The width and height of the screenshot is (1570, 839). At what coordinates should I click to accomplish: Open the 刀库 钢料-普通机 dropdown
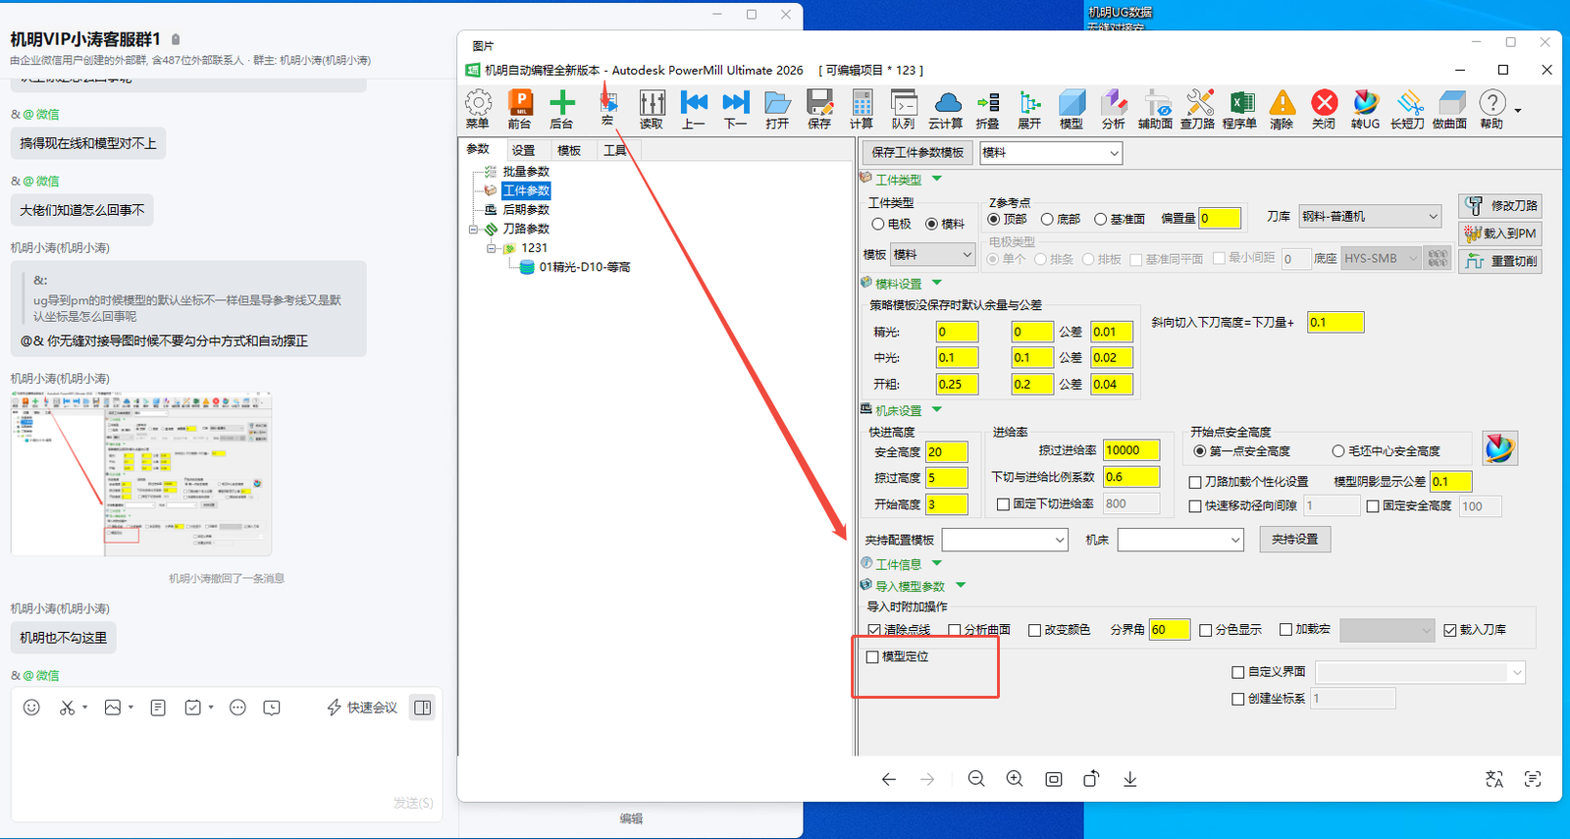pos(1370,216)
